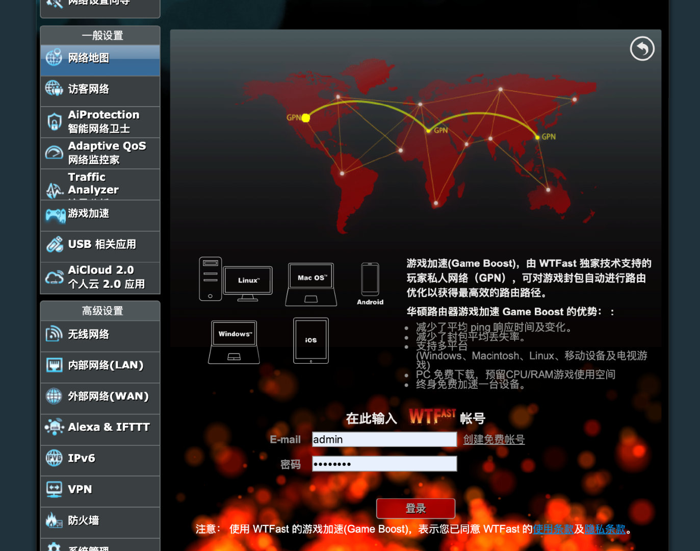Open 防火墙 settings
This screenshot has height=551, width=700.
pos(100,523)
